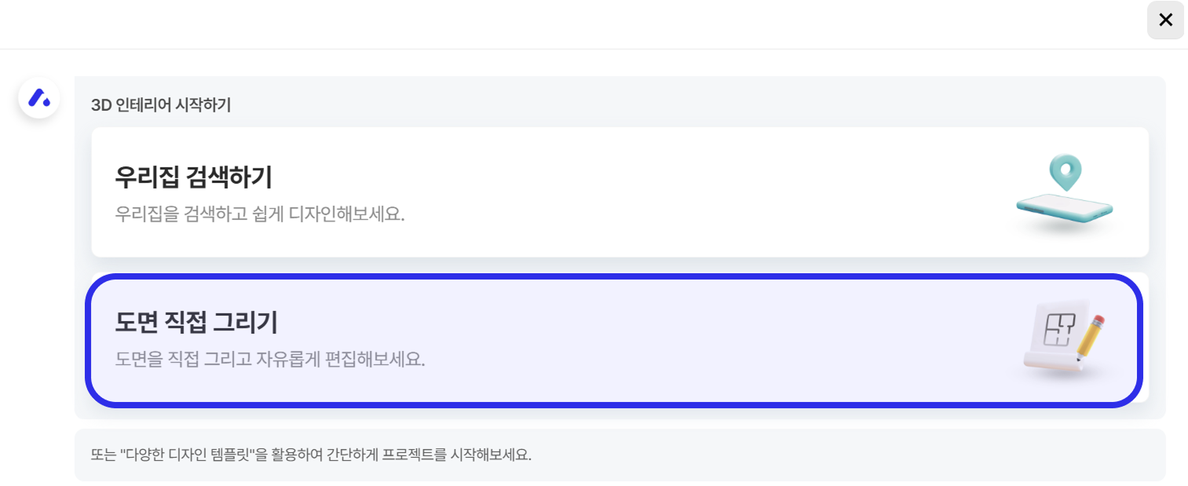Click the yellow pencil illustration
The height and width of the screenshot is (486, 1188).
(1090, 337)
